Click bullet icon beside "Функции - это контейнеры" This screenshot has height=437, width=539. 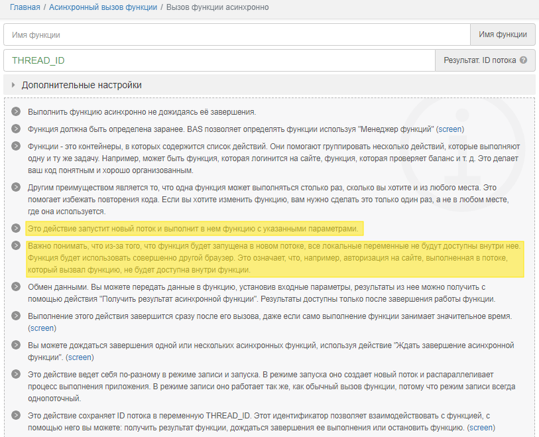tap(16, 146)
